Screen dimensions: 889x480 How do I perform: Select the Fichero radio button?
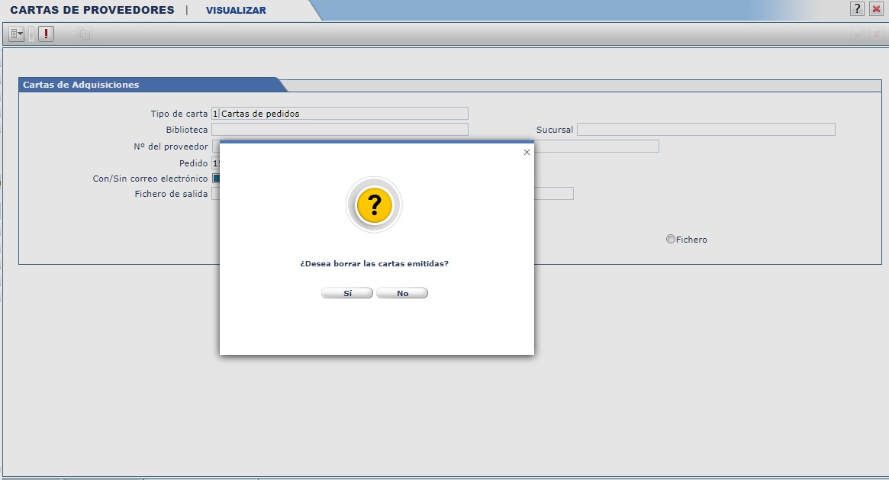671,239
